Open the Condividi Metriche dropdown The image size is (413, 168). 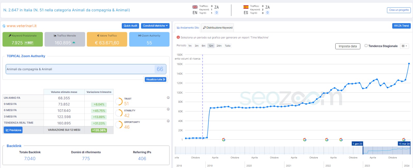click(155, 26)
